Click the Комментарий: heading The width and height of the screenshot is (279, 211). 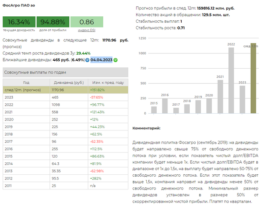click(x=146, y=128)
